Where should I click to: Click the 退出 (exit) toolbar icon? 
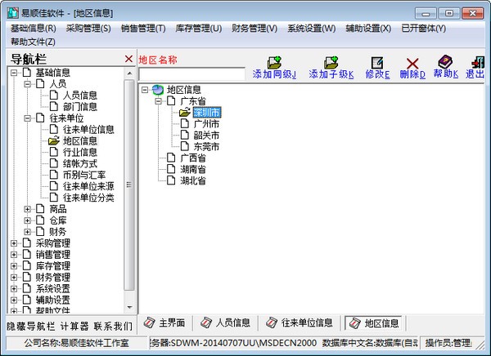point(477,63)
